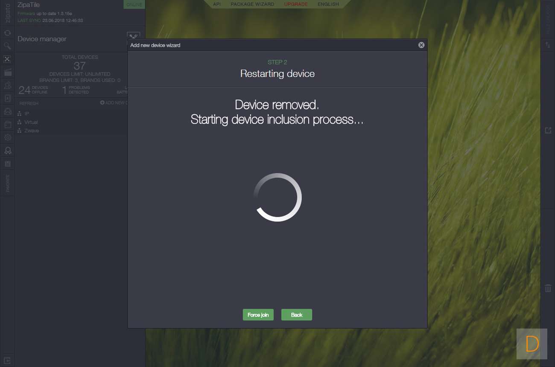
Task: Open the users sidebar icon
Action: coord(7,85)
